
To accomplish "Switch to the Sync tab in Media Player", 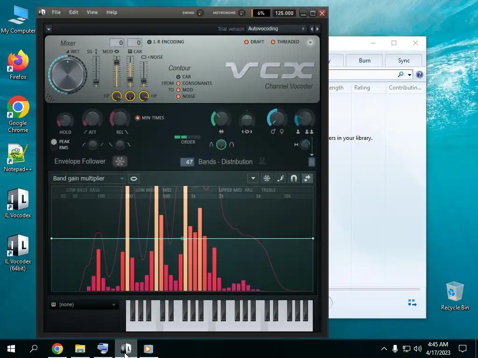I will coord(404,60).
